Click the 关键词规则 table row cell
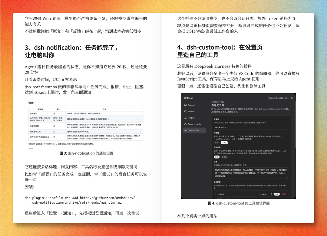This screenshot has width=327, height=236. (40, 126)
